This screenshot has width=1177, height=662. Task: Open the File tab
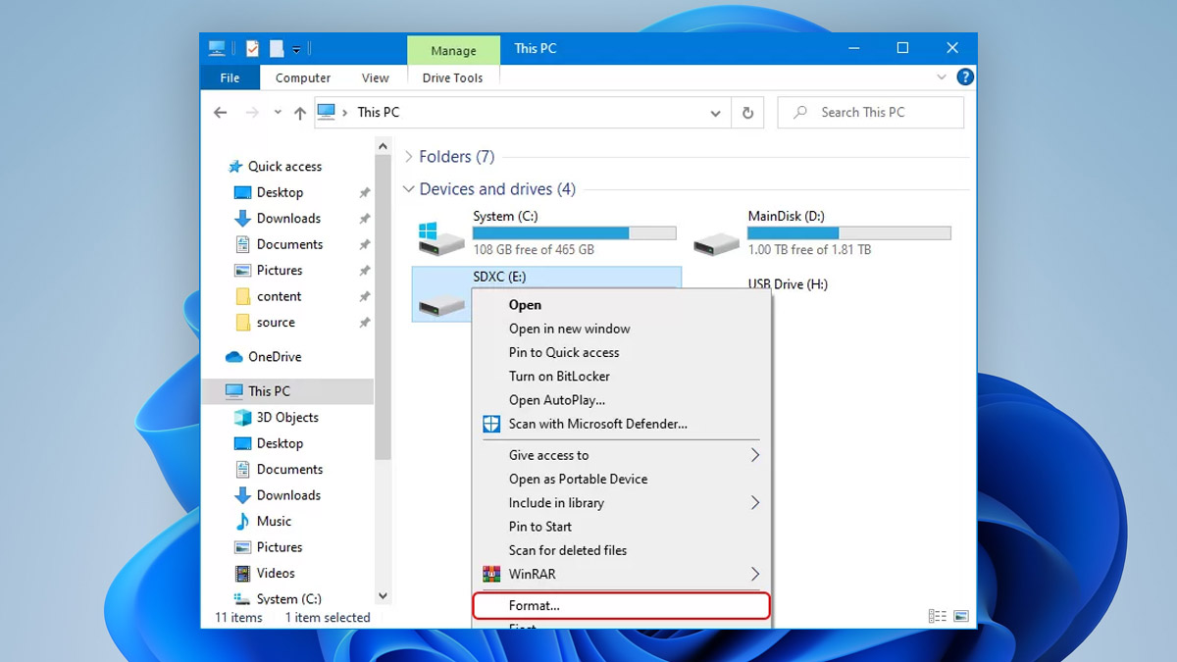point(230,77)
